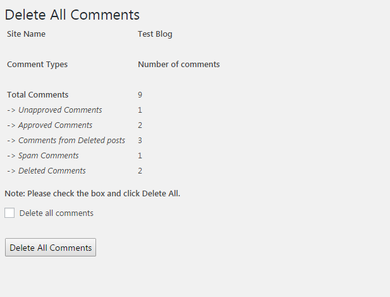The width and height of the screenshot is (390, 297).
Task: Click the Test Blog site name value
Action: [155, 34]
